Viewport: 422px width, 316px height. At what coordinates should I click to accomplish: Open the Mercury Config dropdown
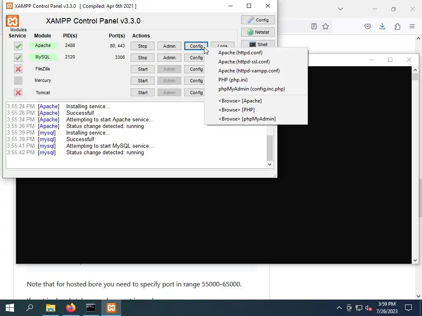point(195,81)
